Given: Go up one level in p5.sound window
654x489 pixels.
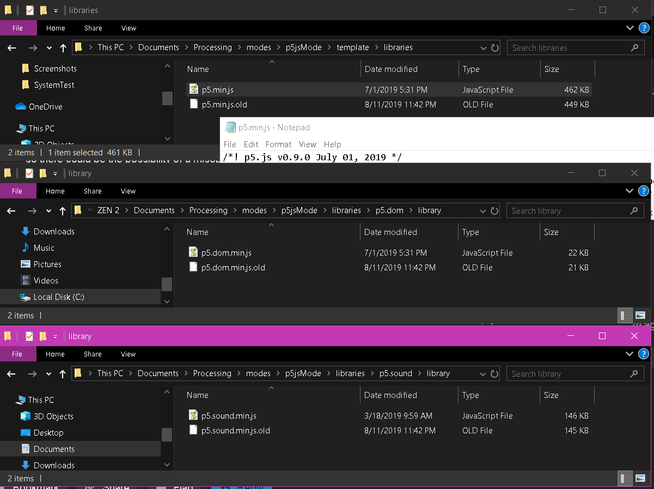Looking at the screenshot, I should 63,373.
